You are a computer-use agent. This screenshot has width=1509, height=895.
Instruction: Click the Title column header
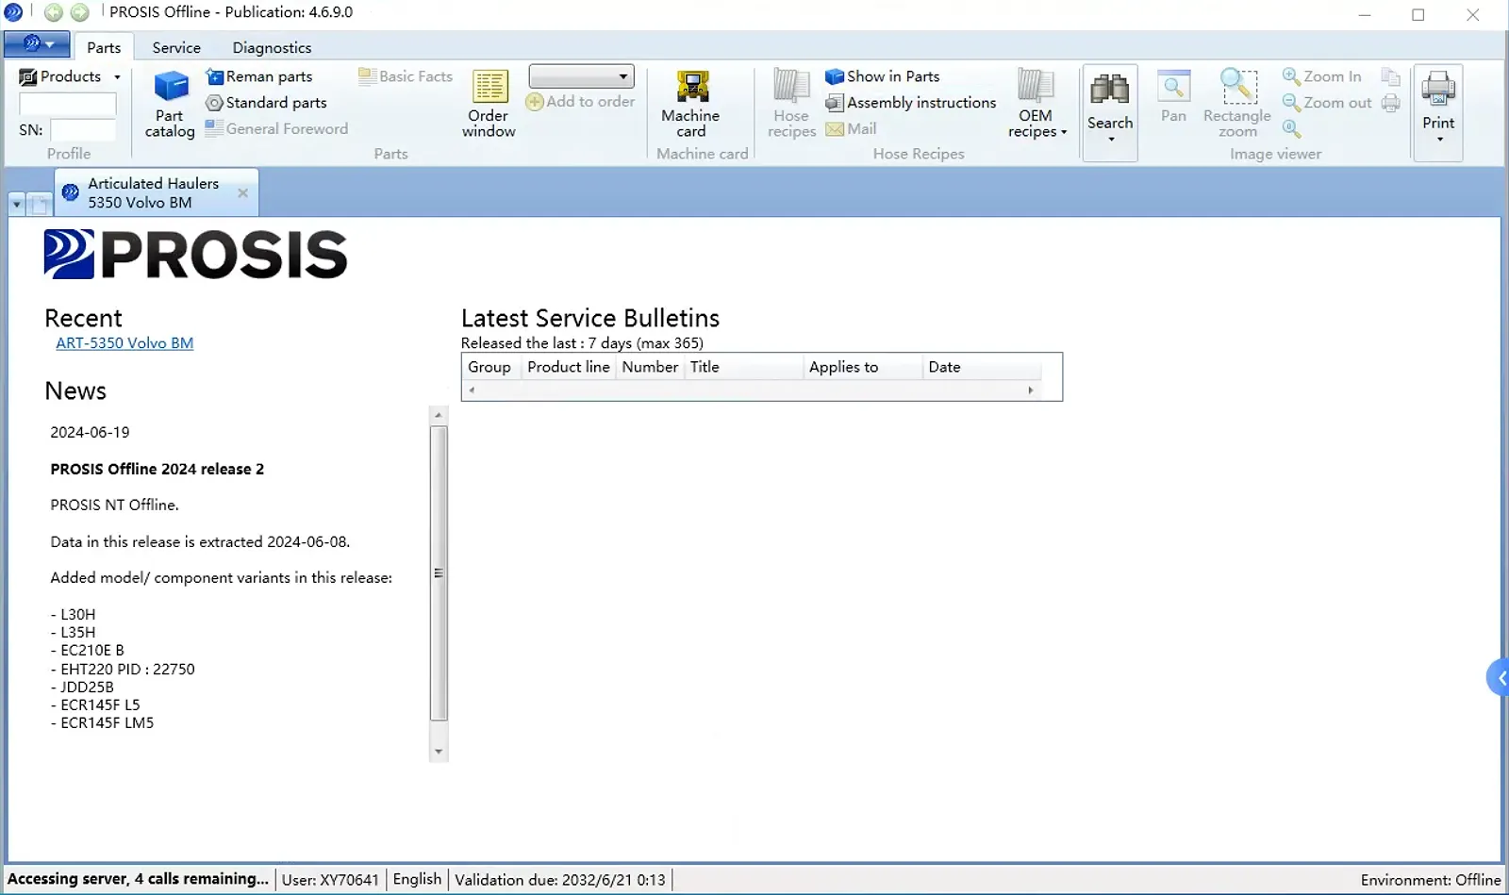(x=743, y=367)
